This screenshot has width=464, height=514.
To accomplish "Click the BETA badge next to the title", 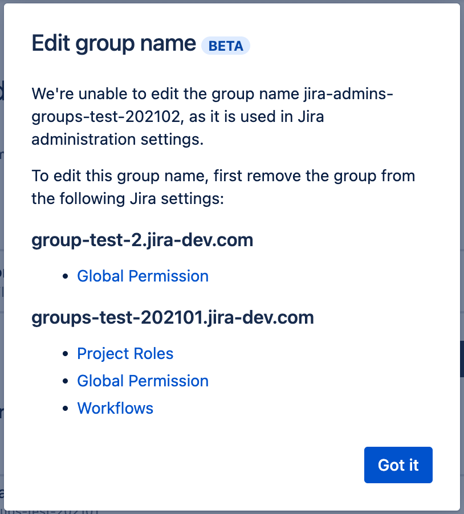I will [x=226, y=46].
